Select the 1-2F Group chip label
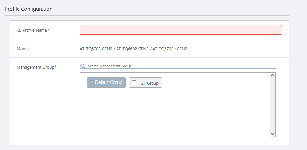This screenshot has width=307, height=150. 148,83
